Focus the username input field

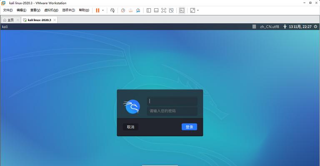pyautogui.click(x=172, y=101)
